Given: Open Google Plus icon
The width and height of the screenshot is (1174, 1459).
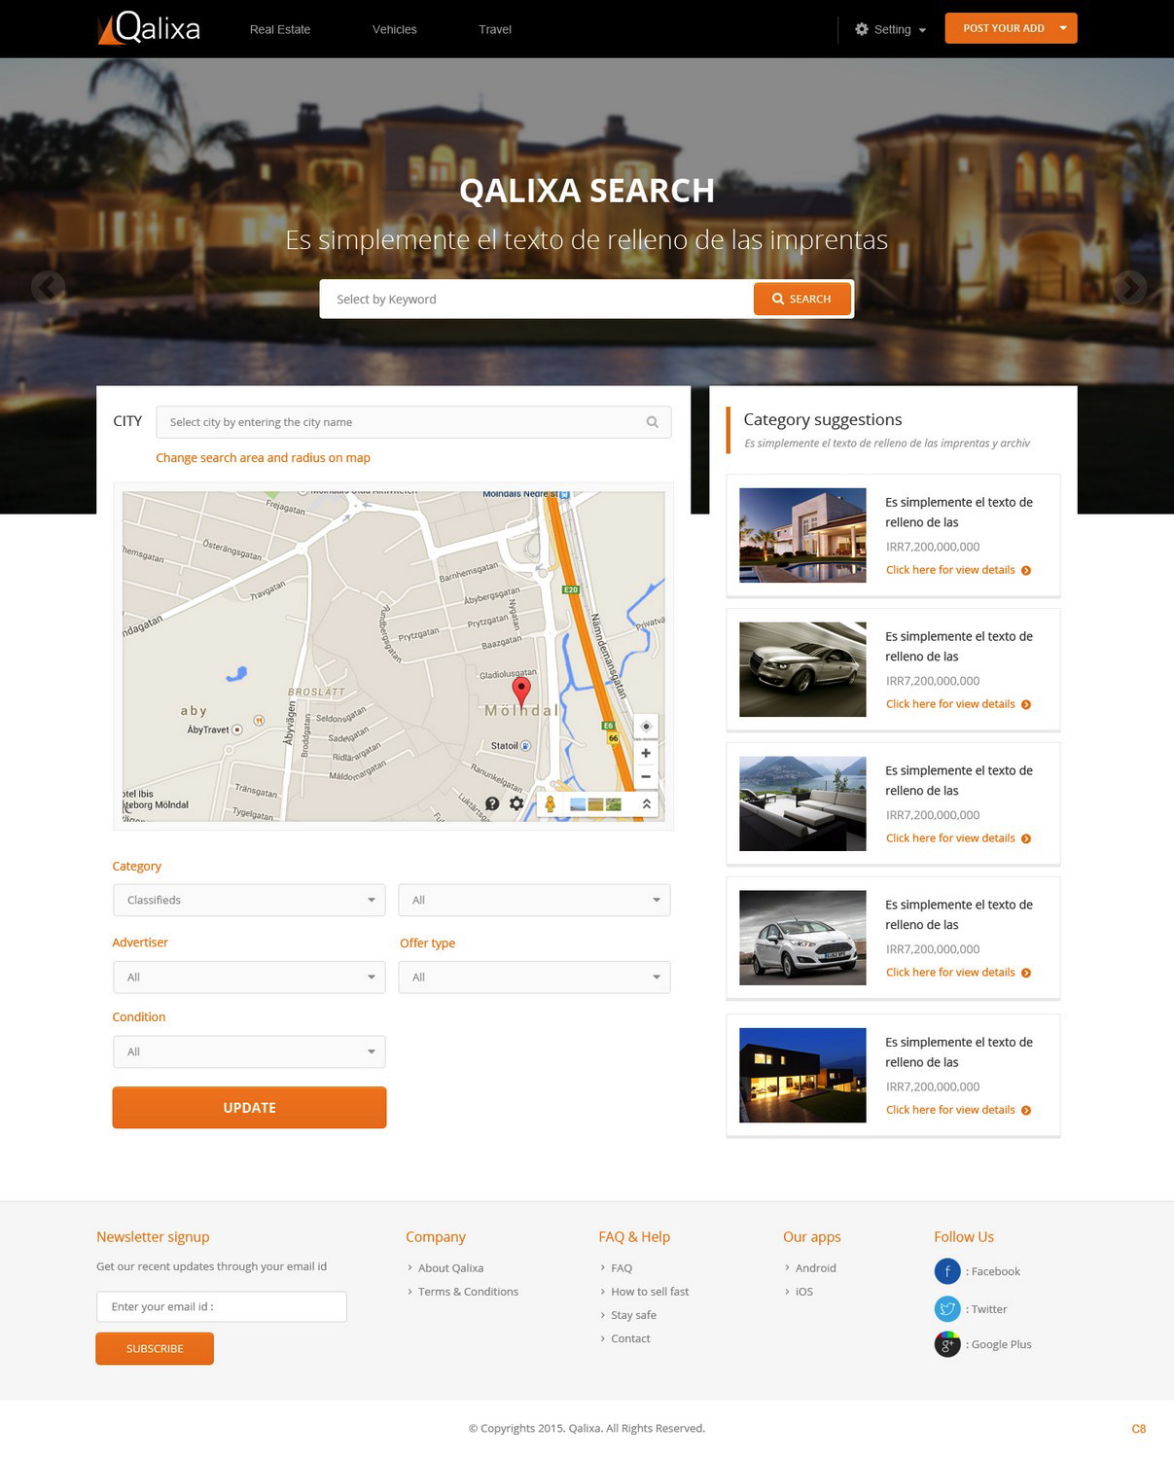Looking at the screenshot, I should (947, 1344).
